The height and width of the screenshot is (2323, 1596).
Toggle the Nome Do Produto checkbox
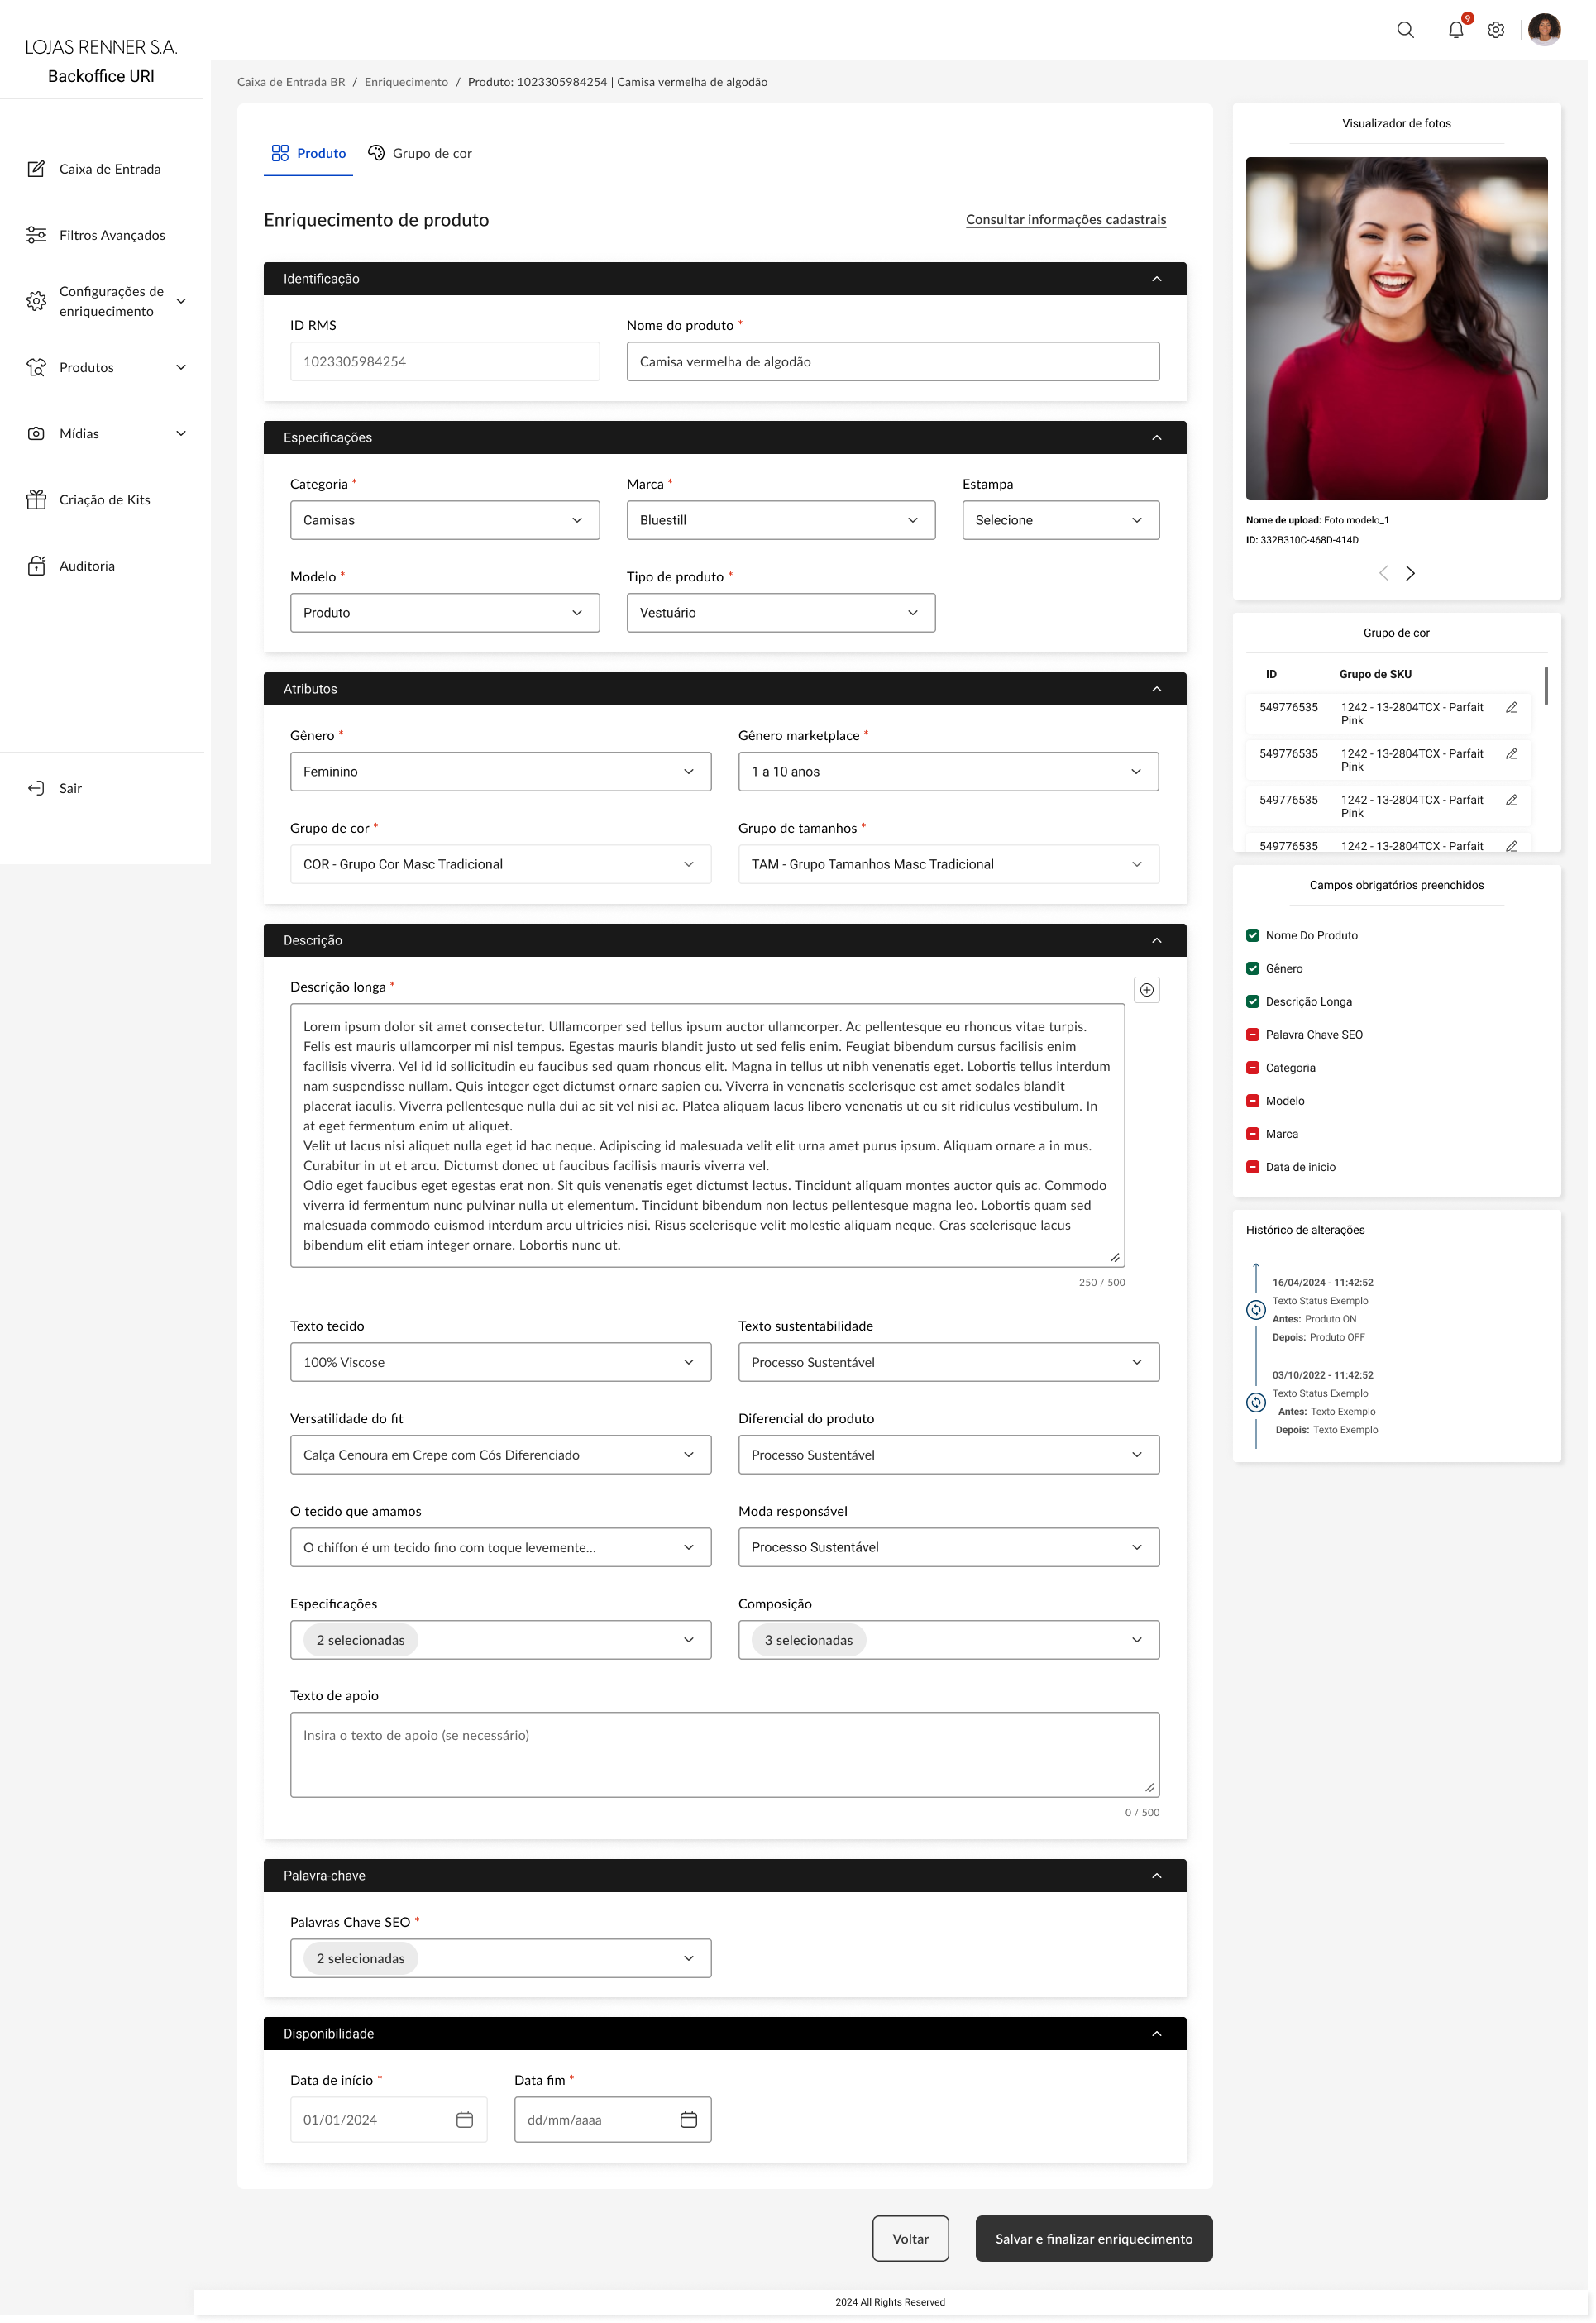pyautogui.click(x=1252, y=935)
